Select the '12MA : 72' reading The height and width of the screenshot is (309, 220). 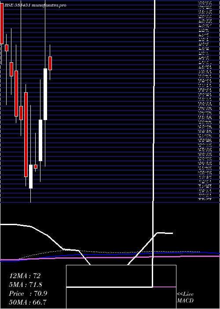(x=25, y=276)
